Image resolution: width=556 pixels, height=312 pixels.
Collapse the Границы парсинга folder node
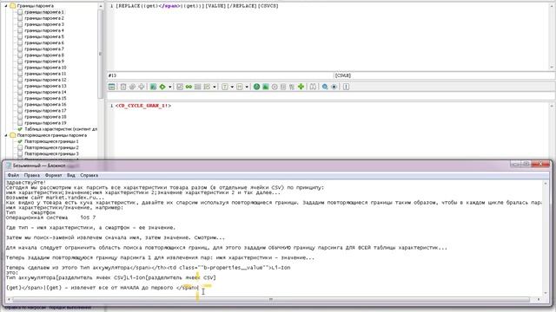click(x=6, y=6)
